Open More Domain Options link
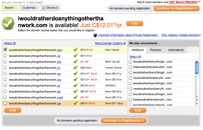 pos(109,43)
